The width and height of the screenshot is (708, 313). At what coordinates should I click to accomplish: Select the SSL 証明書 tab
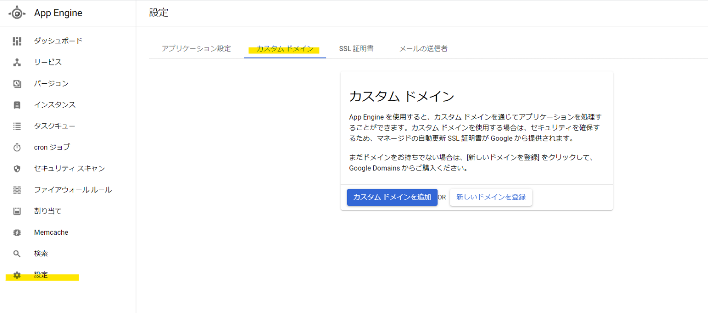coord(357,48)
